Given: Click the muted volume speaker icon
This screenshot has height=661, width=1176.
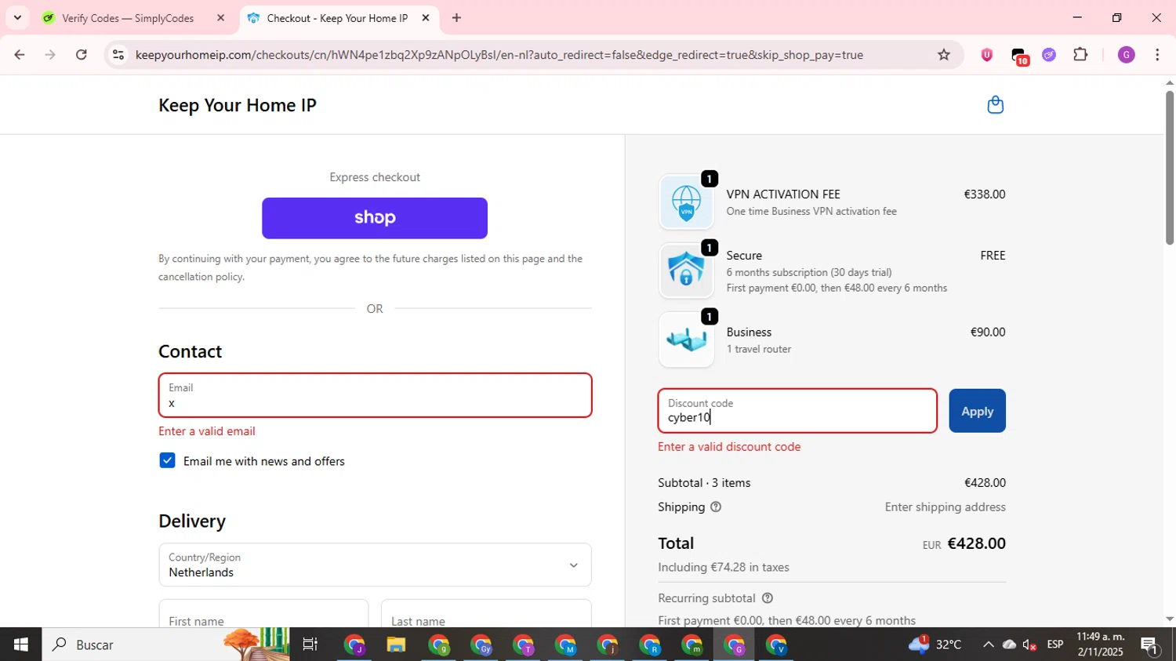Looking at the screenshot, I should [1030, 645].
